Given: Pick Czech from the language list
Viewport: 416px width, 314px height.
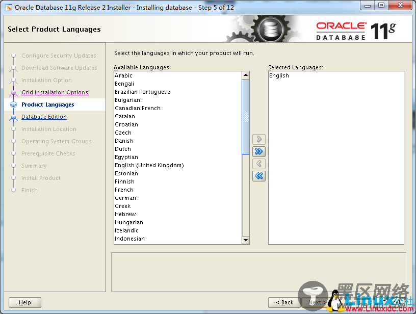Looking at the screenshot, I should 178,133.
